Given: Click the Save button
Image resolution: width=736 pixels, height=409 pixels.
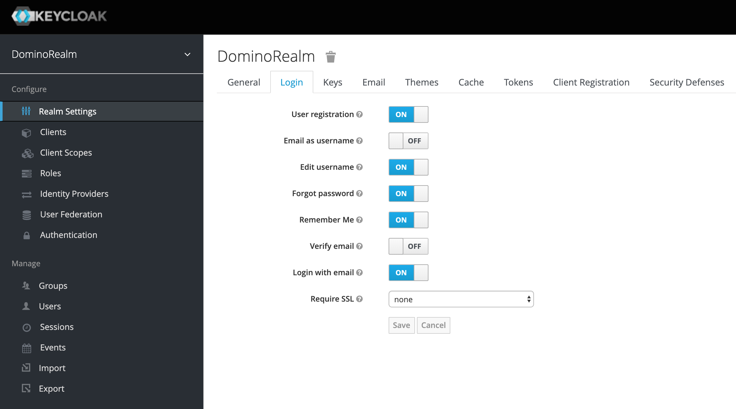Looking at the screenshot, I should (x=401, y=325).
